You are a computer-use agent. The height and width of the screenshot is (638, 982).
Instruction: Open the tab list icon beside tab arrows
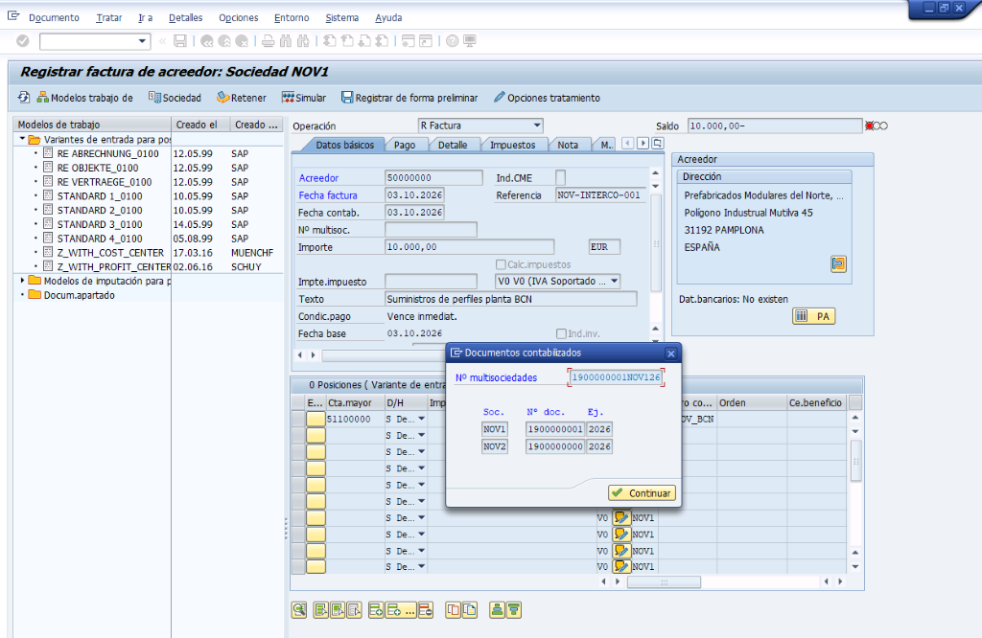(x=658, y=144)
